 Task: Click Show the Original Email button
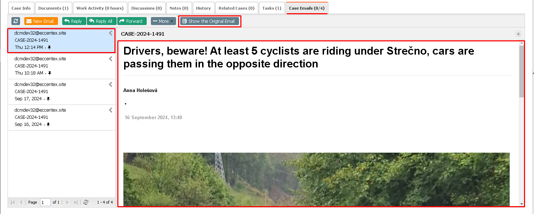point(209,21)
